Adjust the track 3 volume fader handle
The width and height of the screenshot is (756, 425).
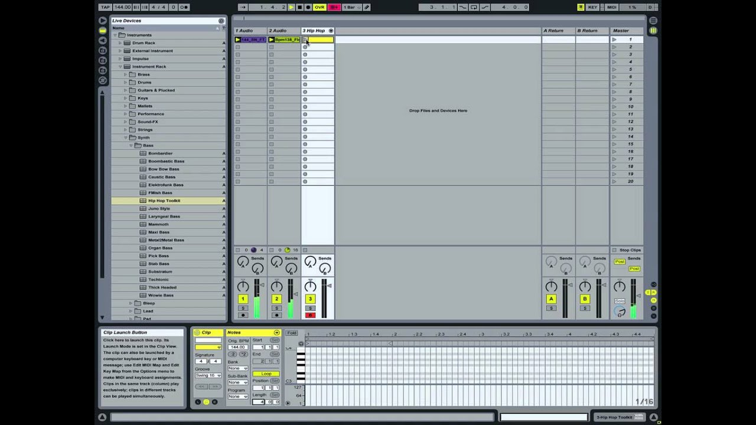pos(330,286)
